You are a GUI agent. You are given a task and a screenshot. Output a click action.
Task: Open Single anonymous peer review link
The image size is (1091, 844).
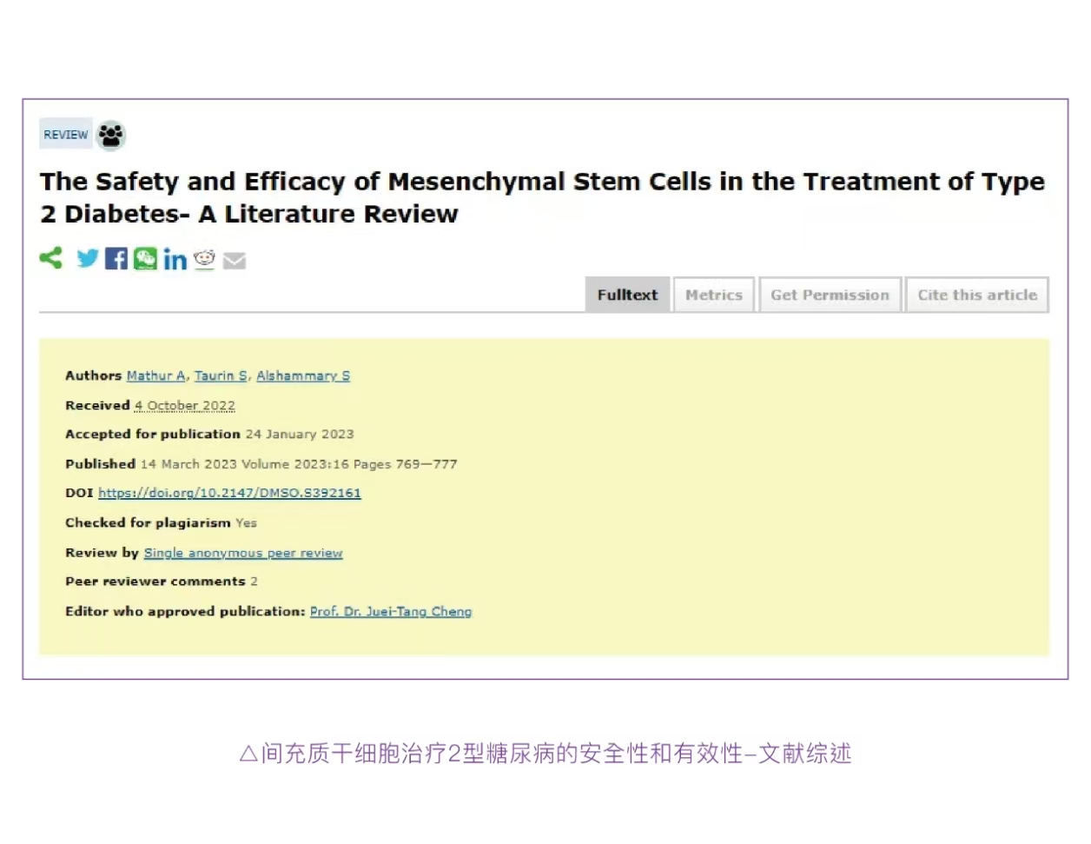pyautogui.click(x=243, y=553)
